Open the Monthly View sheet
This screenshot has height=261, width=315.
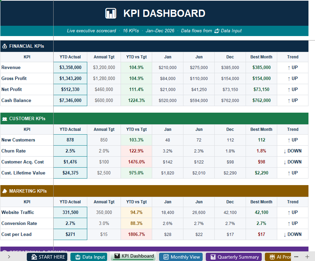point(181,257)
